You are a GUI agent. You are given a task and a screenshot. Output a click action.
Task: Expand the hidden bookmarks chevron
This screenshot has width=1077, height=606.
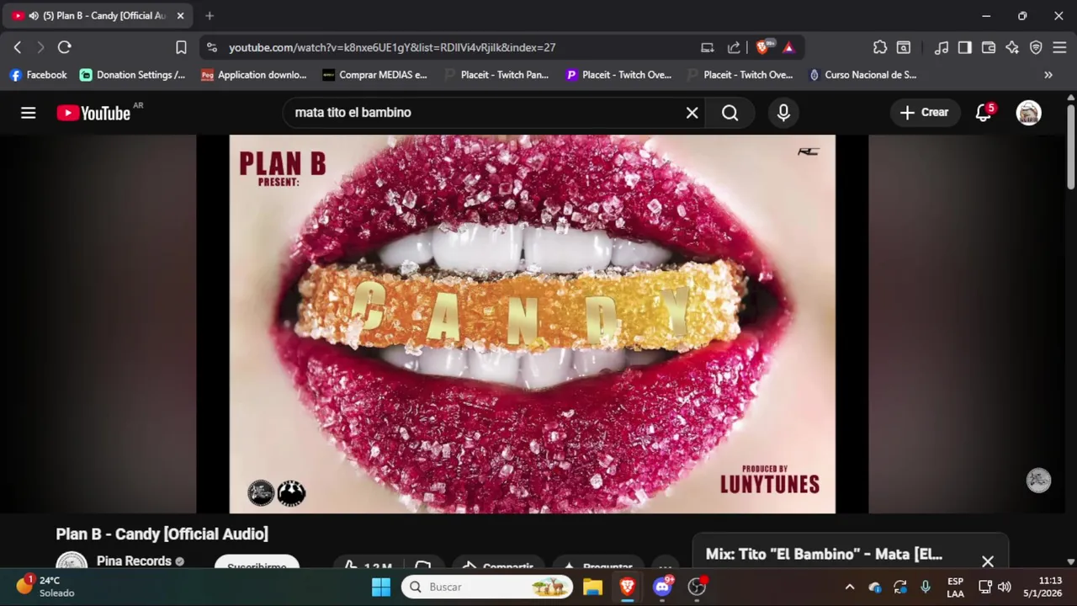click(x=1048, y=75)
